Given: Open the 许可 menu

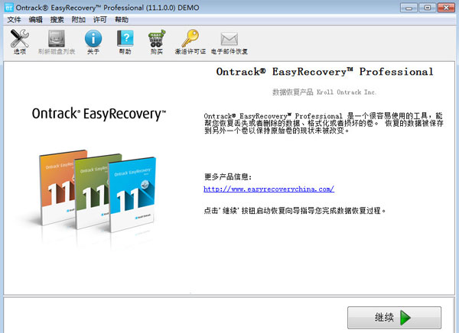Looking at the screenshot, I should point(99,20).
